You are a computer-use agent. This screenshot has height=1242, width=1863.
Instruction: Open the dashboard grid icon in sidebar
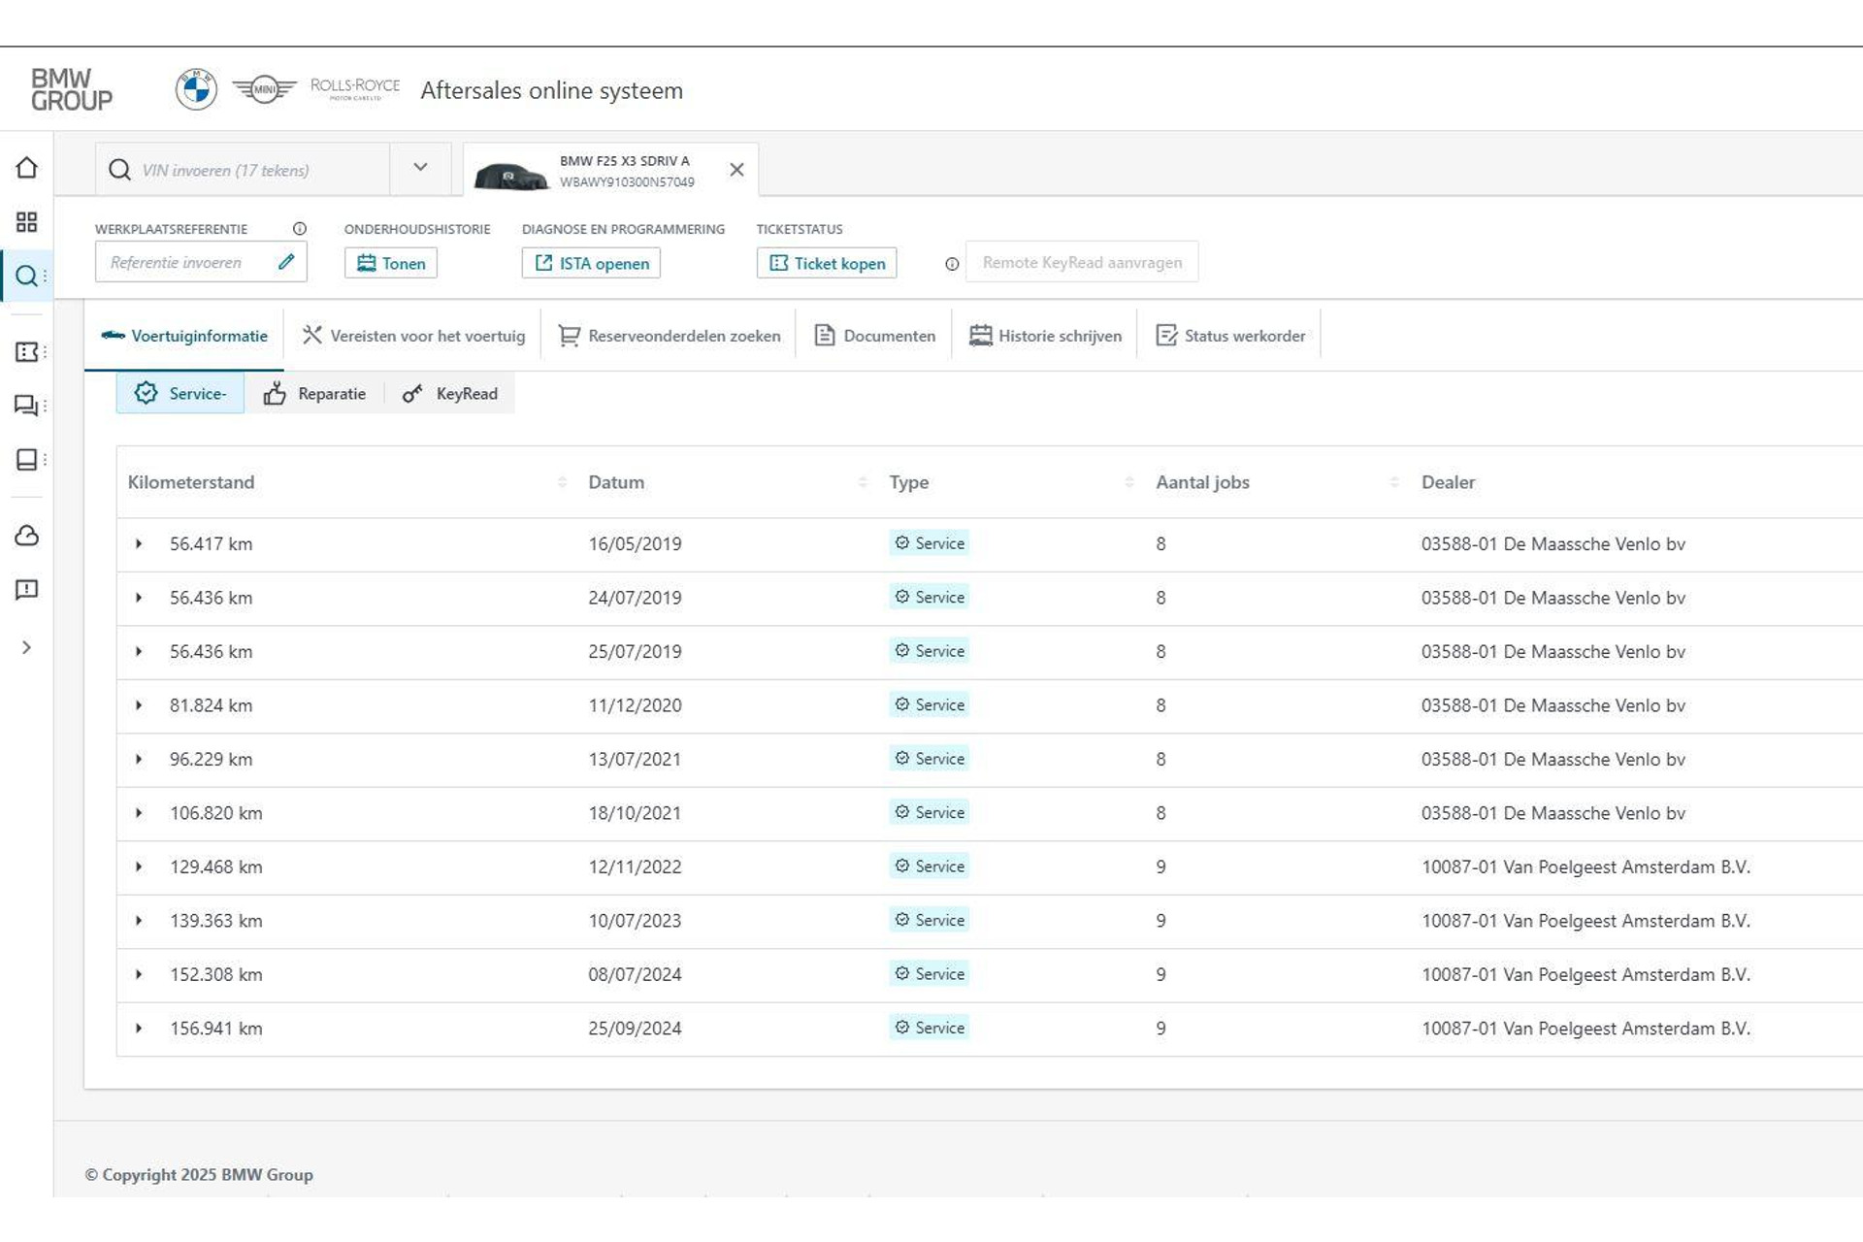coord(27,222)
